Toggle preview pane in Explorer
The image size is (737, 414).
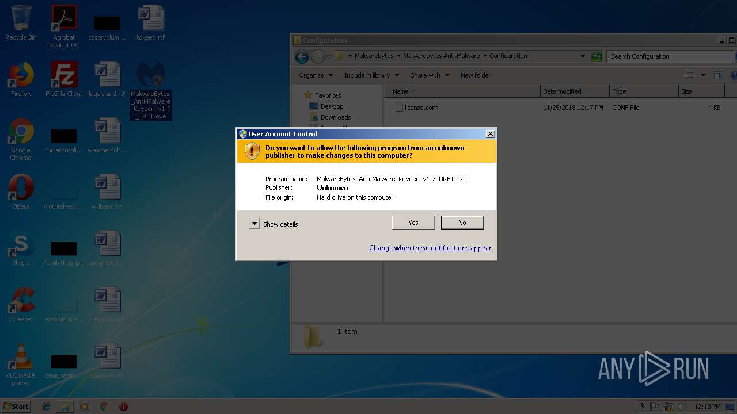tap(718, 75)
